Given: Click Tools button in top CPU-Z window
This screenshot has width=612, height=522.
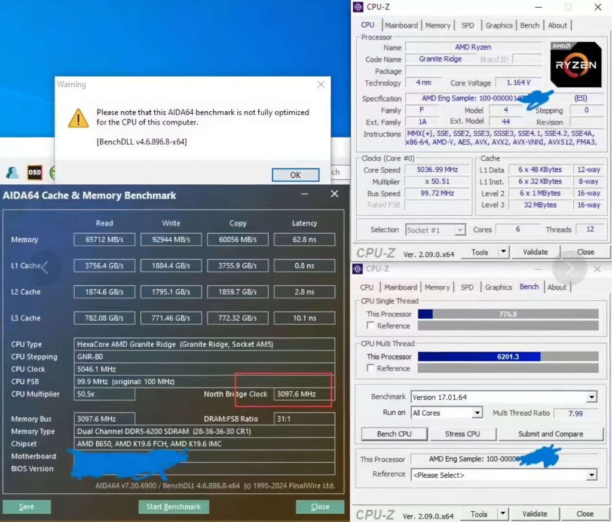Looking at the screenshot, I should pyautogui.click(x=480, y=252).
